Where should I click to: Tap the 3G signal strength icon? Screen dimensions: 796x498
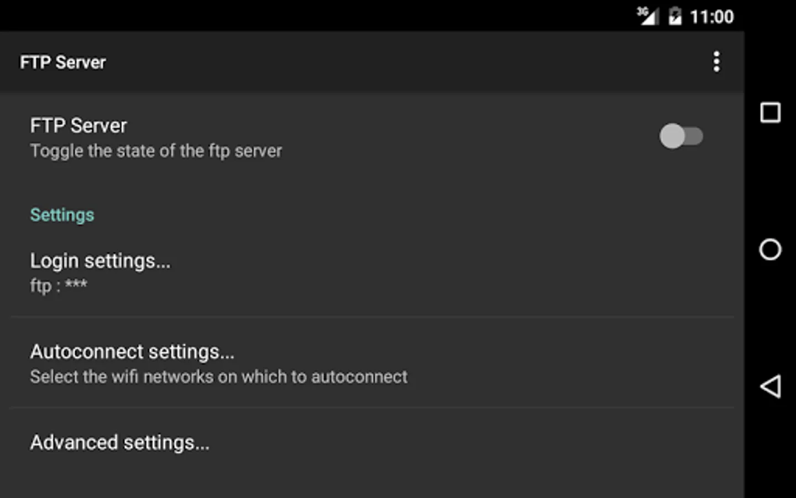[x=647, y=16]
